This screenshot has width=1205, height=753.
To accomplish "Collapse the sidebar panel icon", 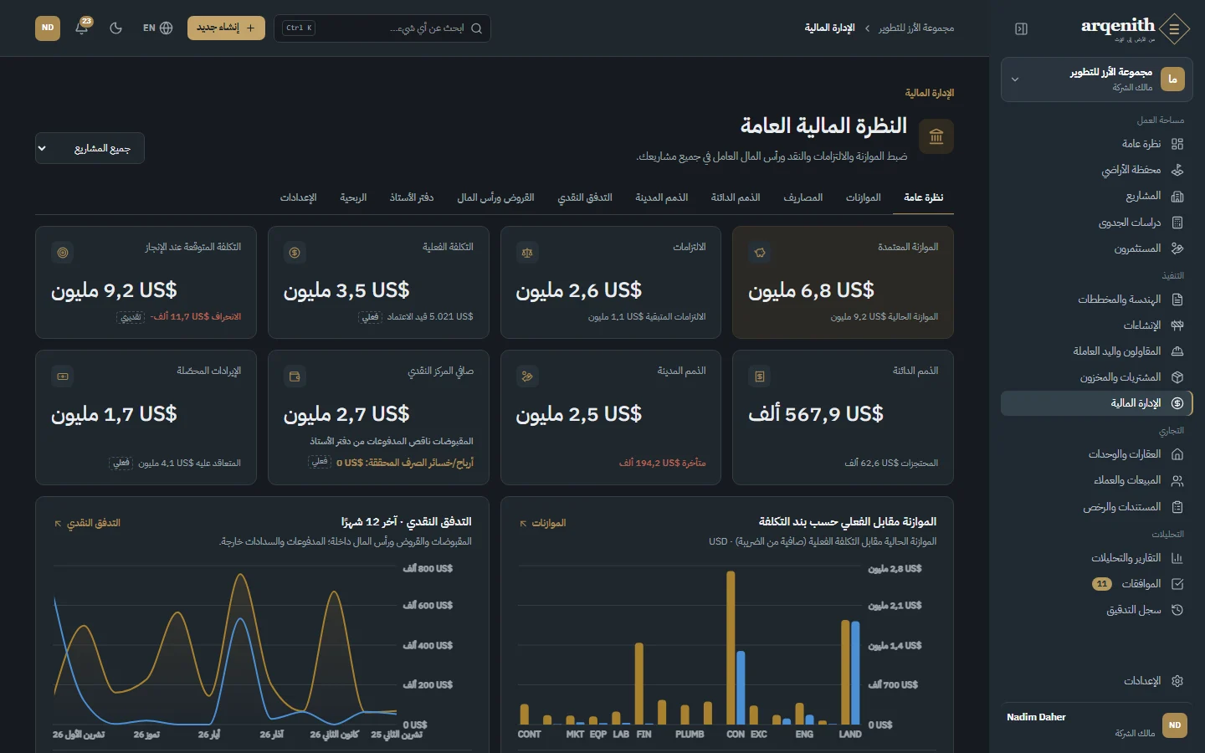I will [1021, 28].
